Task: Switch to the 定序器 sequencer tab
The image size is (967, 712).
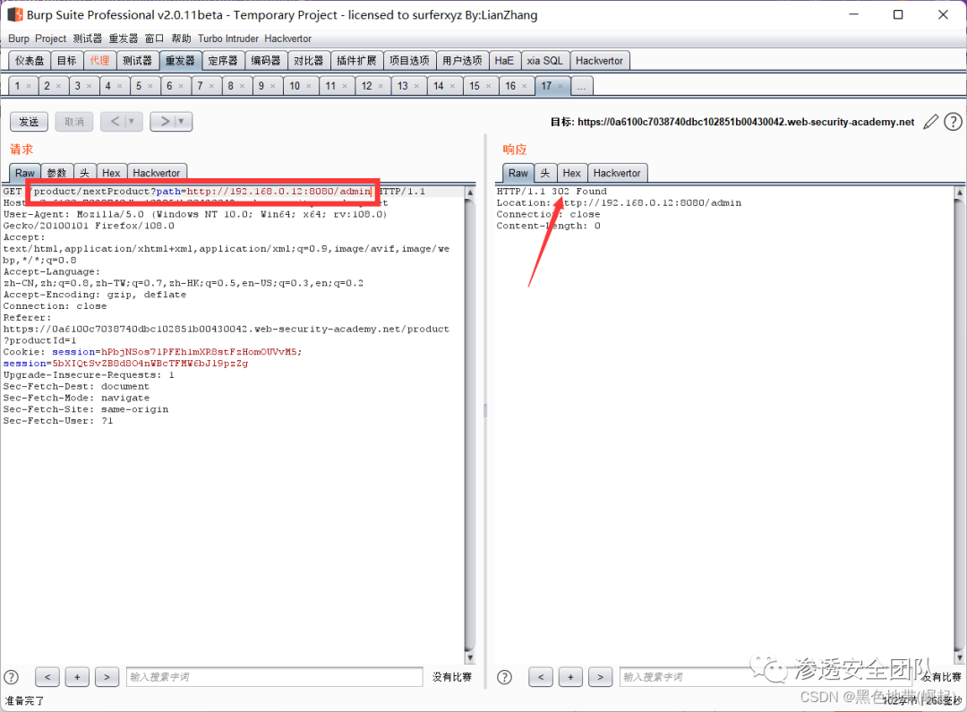Action: click(x=223, y=61)
